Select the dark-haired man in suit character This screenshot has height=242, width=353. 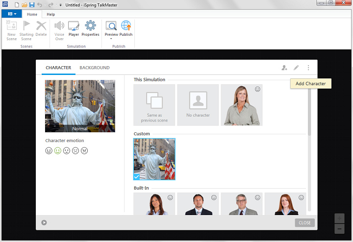tap(198, 204)
